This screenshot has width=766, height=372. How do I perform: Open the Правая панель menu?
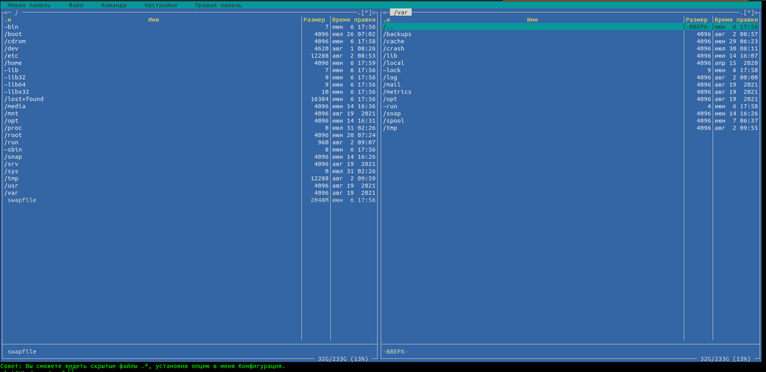[x=218, y=5]
